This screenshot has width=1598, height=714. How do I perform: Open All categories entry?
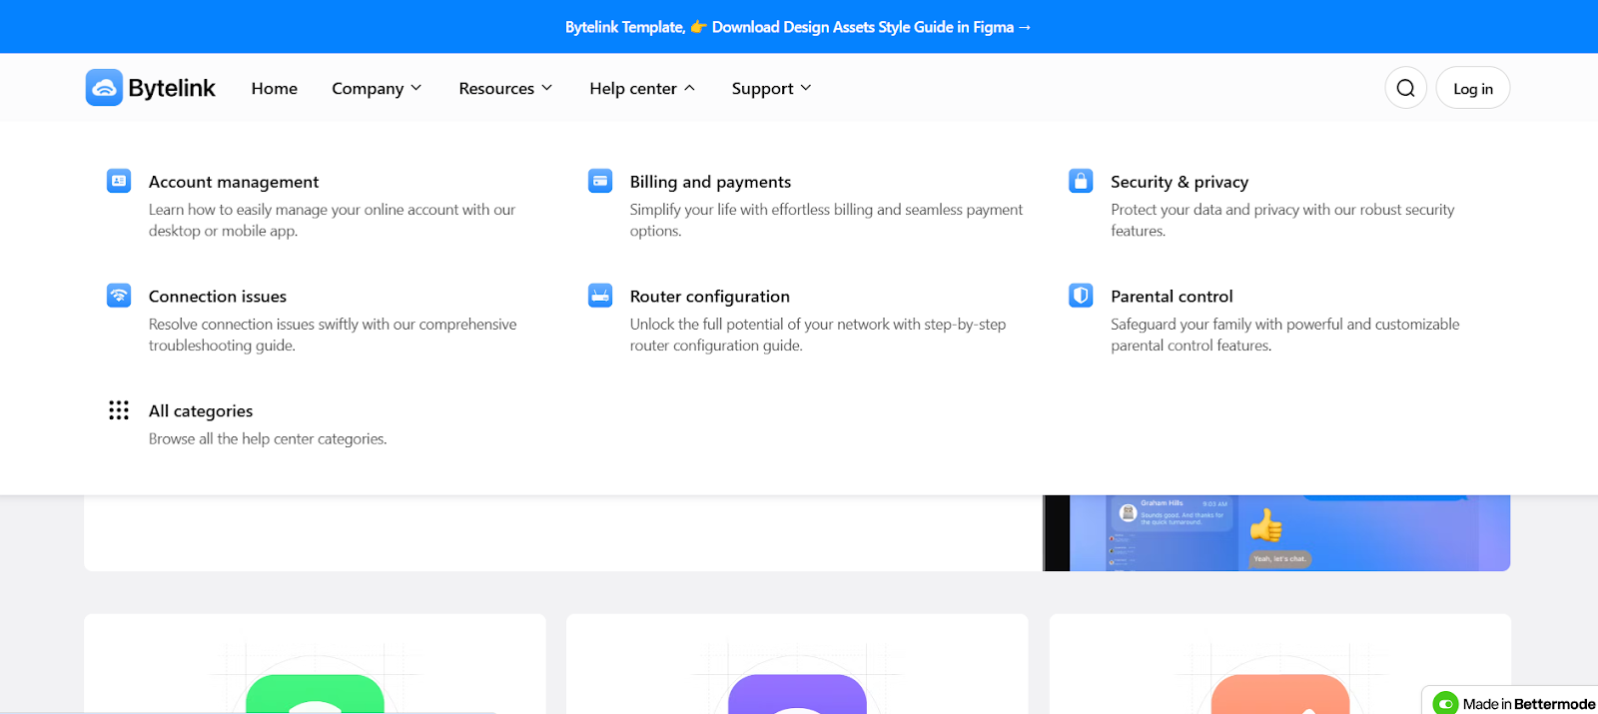[x=201, y=411]
